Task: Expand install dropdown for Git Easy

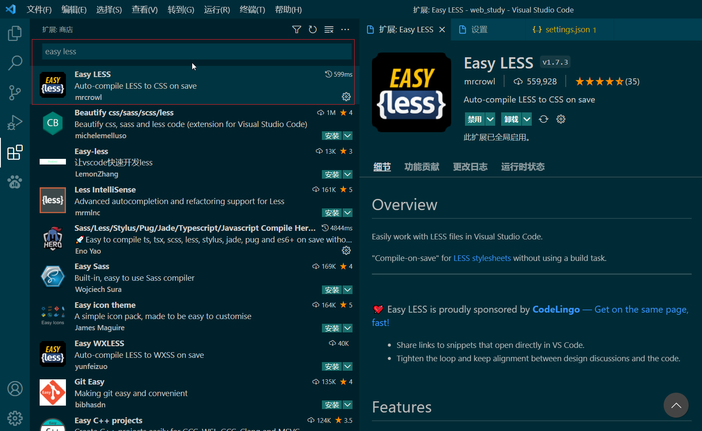Action: [348, 405]
